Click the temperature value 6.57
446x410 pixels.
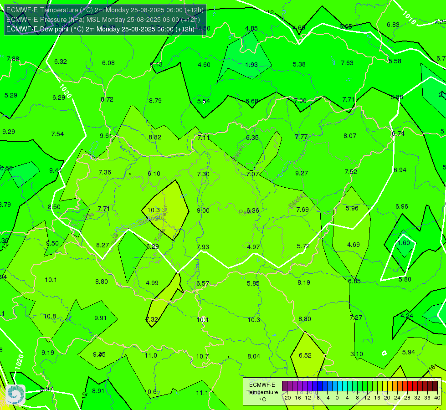point(203,283)
